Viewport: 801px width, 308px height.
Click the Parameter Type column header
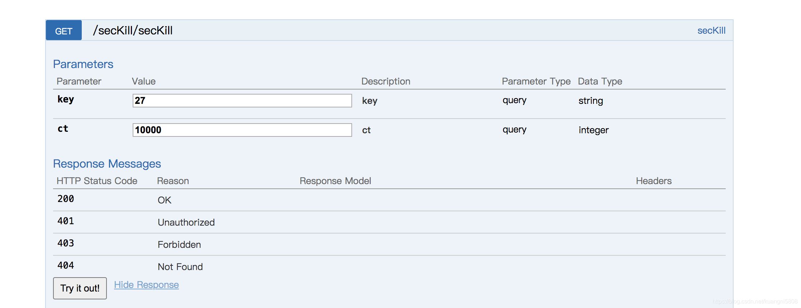coord(536,82)
